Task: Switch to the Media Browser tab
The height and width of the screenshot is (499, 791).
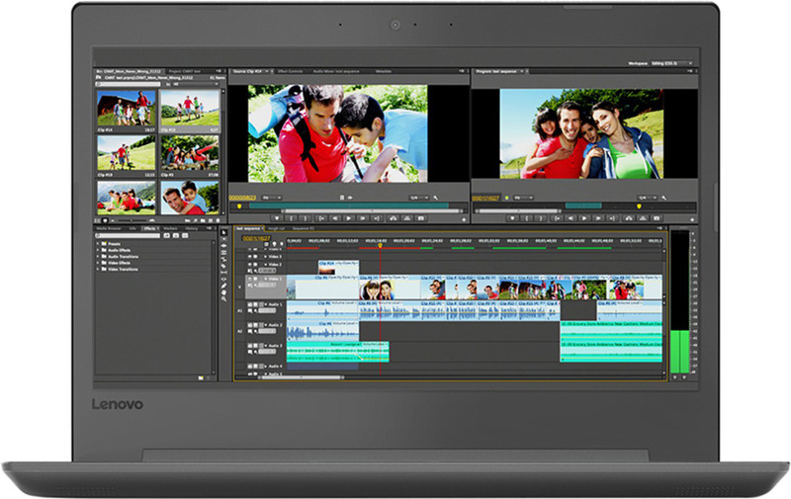Action: [108, 228]
